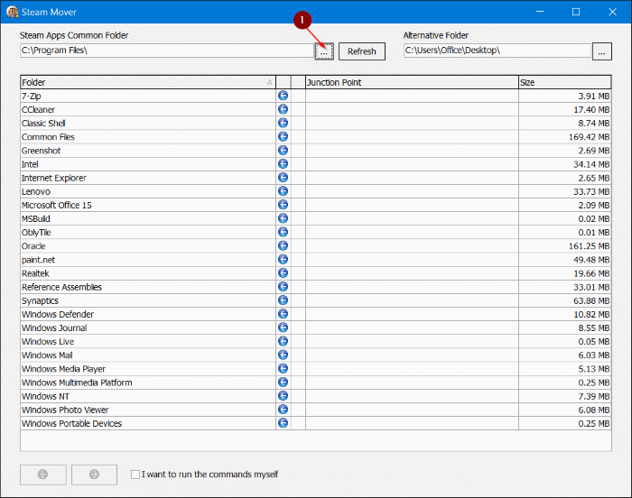Select the Synaptics folder name
The image size is (632, 498).
(x=40, y=301)
